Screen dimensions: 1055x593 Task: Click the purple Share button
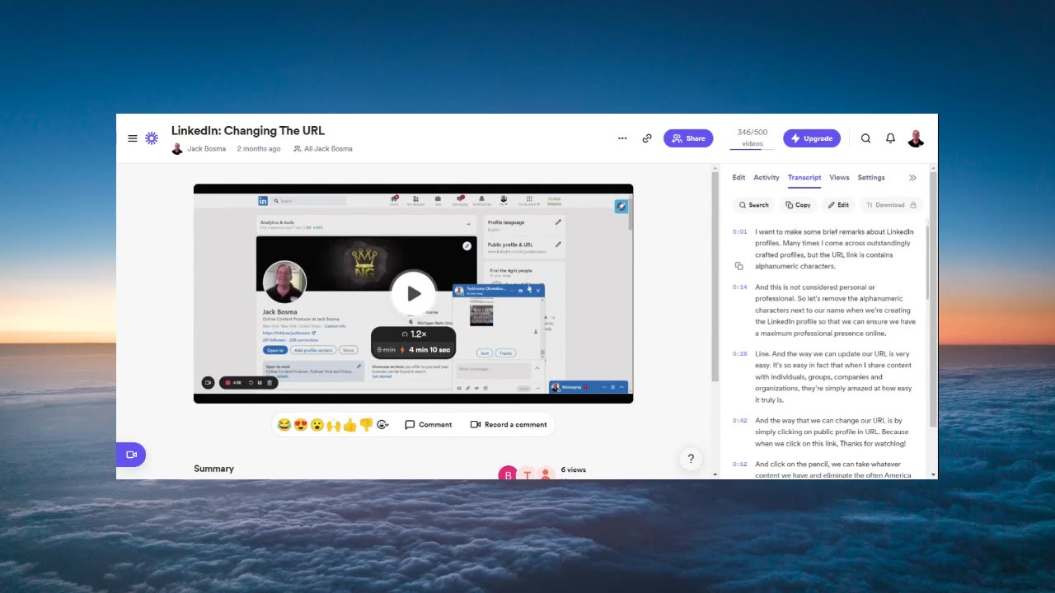(x=688, y=138)
